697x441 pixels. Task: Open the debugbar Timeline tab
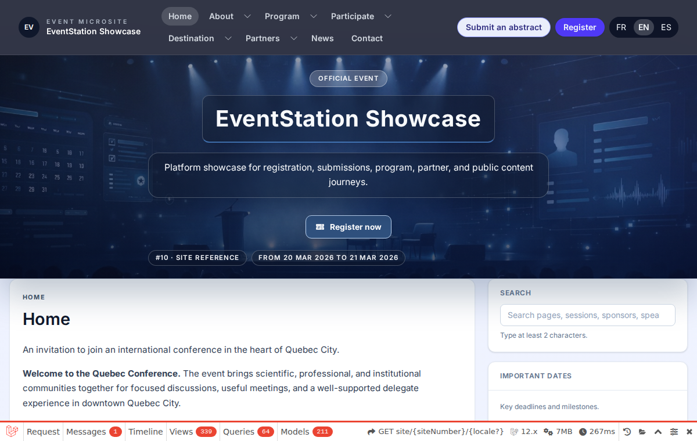click(146, 432)
